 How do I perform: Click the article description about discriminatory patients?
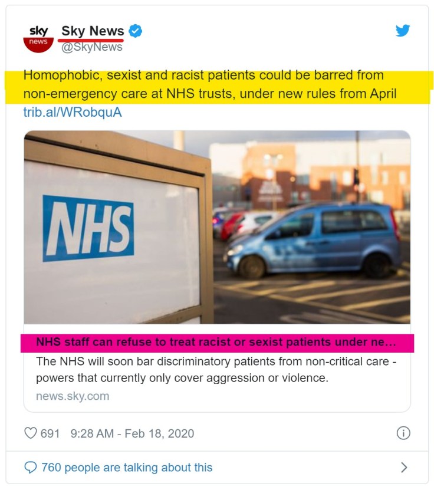(216, 369)
